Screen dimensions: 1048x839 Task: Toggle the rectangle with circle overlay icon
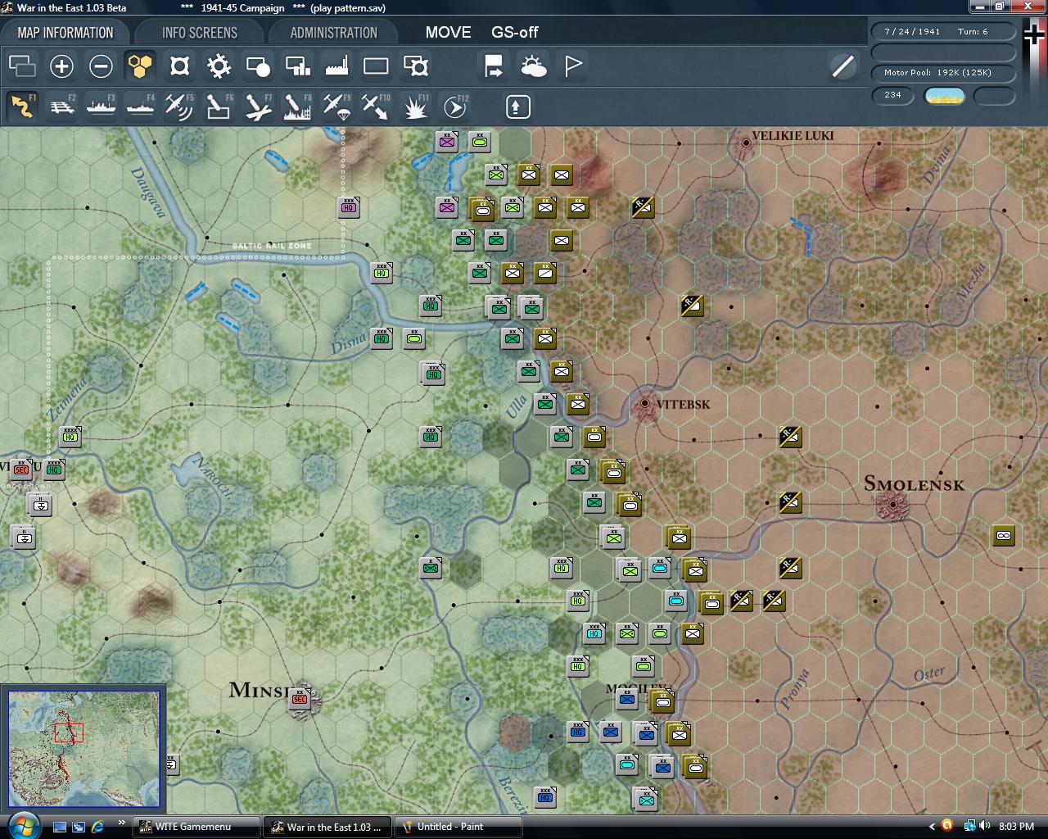point(258,66)
